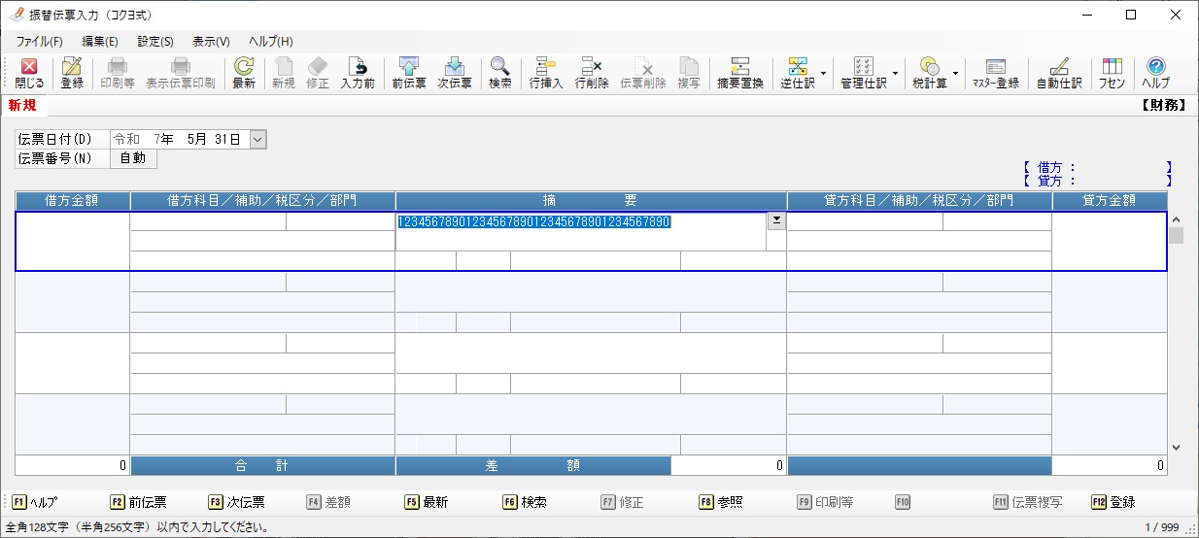Click the greyed 伝票削除 icon

[x=643, y=74]
